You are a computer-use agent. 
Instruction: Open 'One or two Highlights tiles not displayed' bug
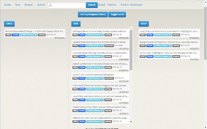coord(169,53)
